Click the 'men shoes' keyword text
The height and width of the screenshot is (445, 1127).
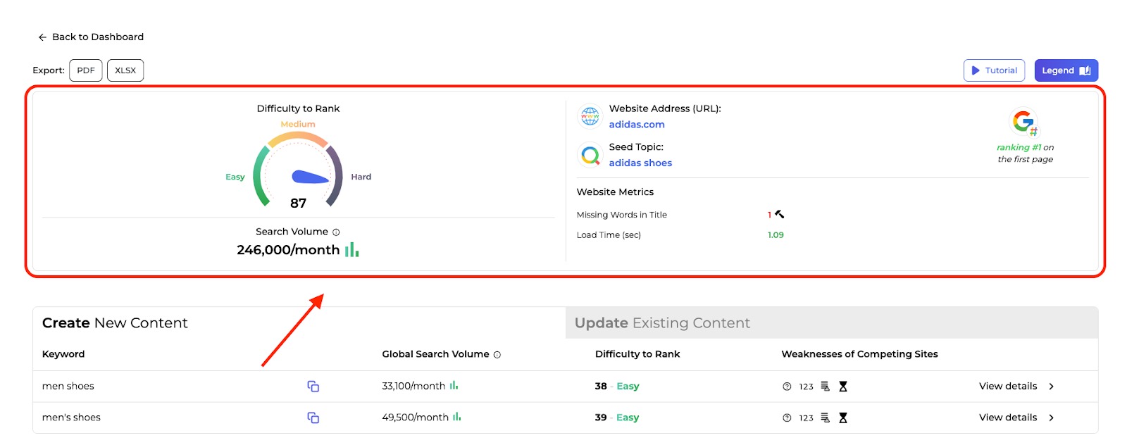pos(68,387)
